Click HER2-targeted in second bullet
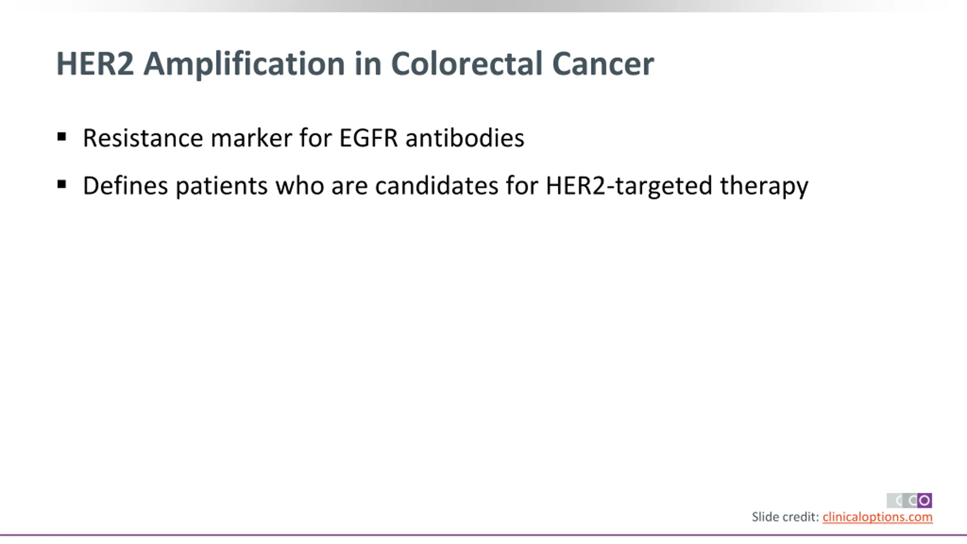The height and width of the screenshot is (544, 967). pos(629,186)
